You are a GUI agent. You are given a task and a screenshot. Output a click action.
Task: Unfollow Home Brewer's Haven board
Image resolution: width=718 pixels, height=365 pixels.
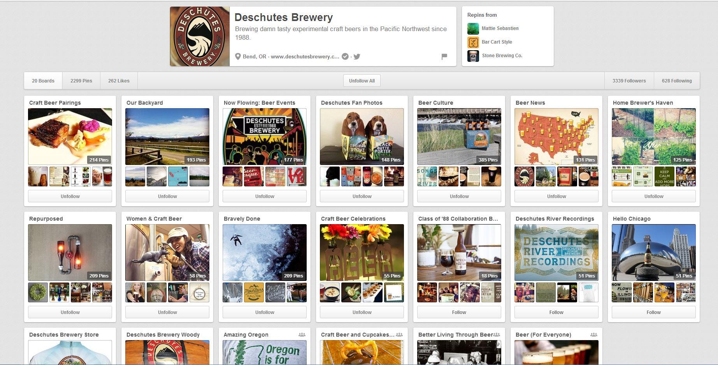(x=654, y=197)
